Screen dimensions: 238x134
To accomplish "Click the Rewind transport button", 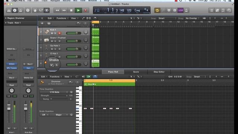I will click(57, 10).
